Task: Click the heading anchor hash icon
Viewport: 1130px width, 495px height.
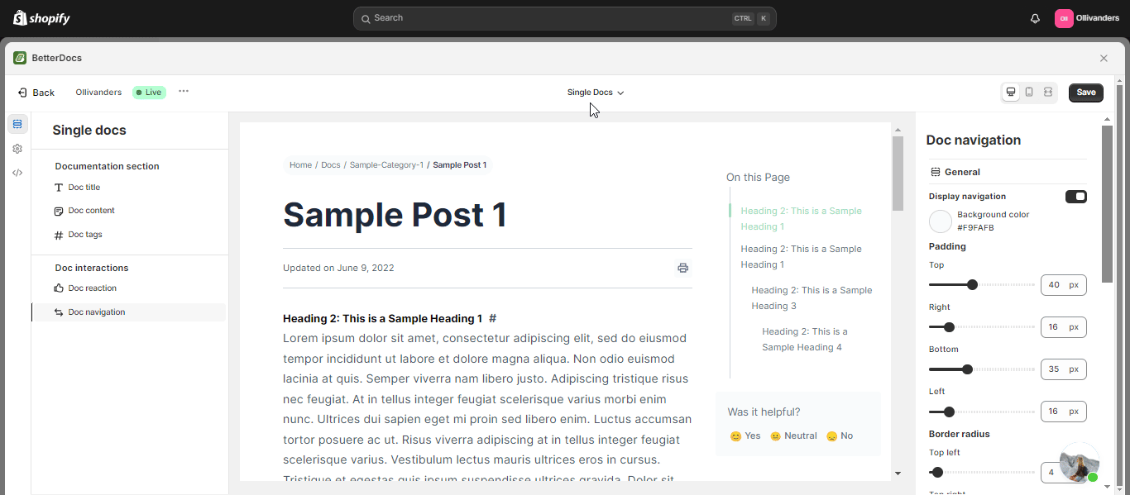Action: point(492,318)
